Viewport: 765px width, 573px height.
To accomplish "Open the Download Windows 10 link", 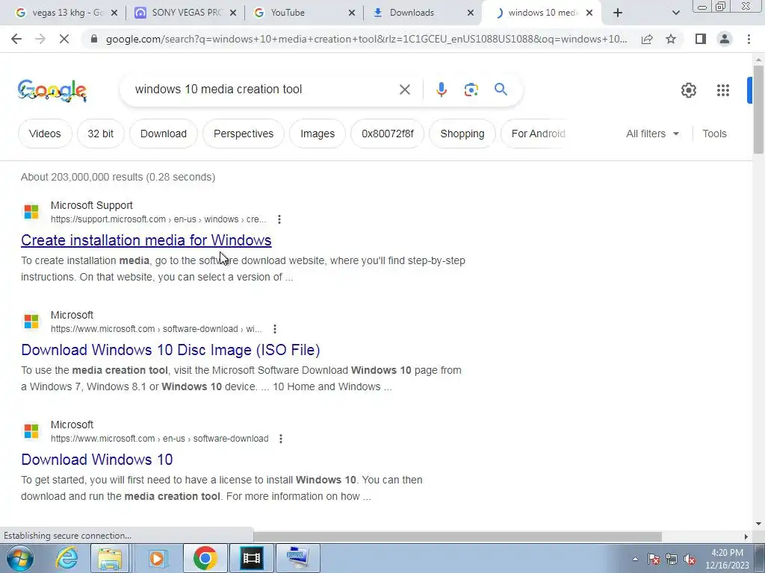I will 97,460.
